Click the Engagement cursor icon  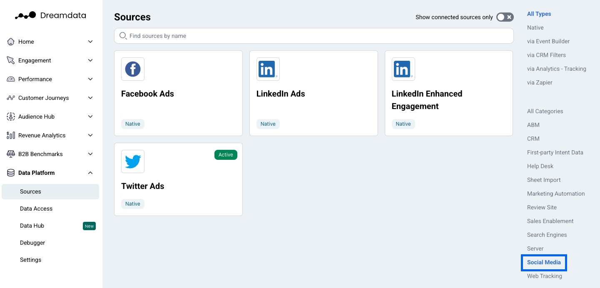click(x=11, y=60)
